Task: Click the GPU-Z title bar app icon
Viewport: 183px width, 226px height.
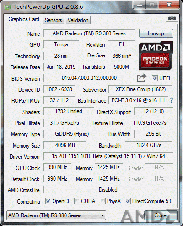Action: tap(8, 7)
